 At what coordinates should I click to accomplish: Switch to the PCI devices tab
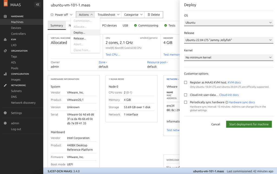[110, 25]
